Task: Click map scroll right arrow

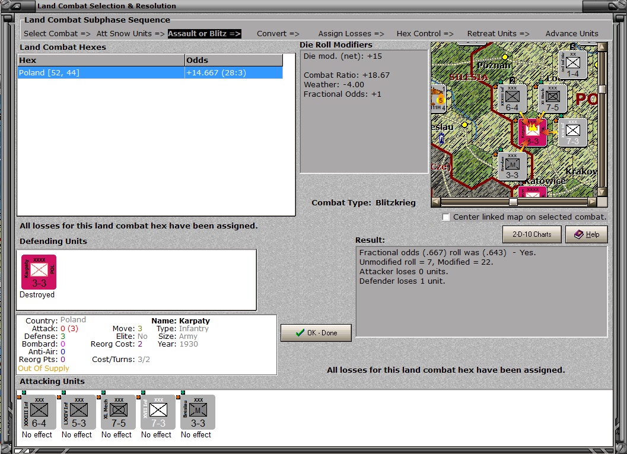Action: click(592, 202)
